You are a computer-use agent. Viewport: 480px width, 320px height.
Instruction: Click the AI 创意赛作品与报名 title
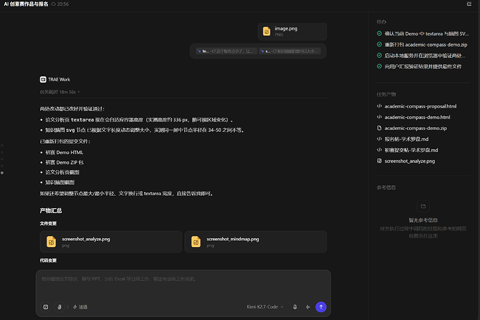26,4
